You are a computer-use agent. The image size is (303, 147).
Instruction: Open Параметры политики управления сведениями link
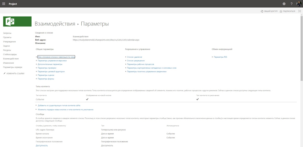click(x=147, y=71)
